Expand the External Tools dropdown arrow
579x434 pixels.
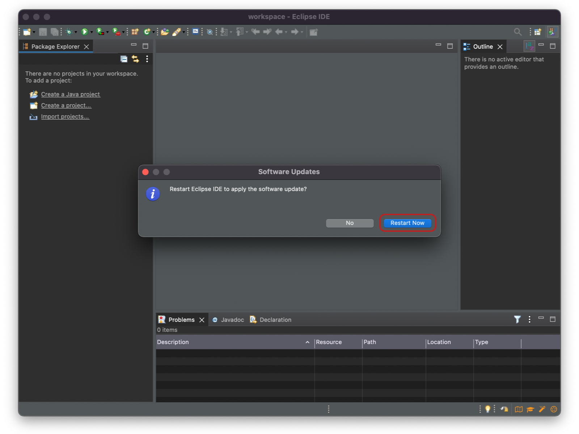tap(123, 32)
